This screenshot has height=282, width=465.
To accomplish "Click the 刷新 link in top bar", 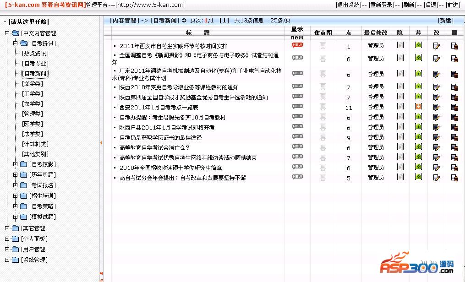I will click(409, 5).
